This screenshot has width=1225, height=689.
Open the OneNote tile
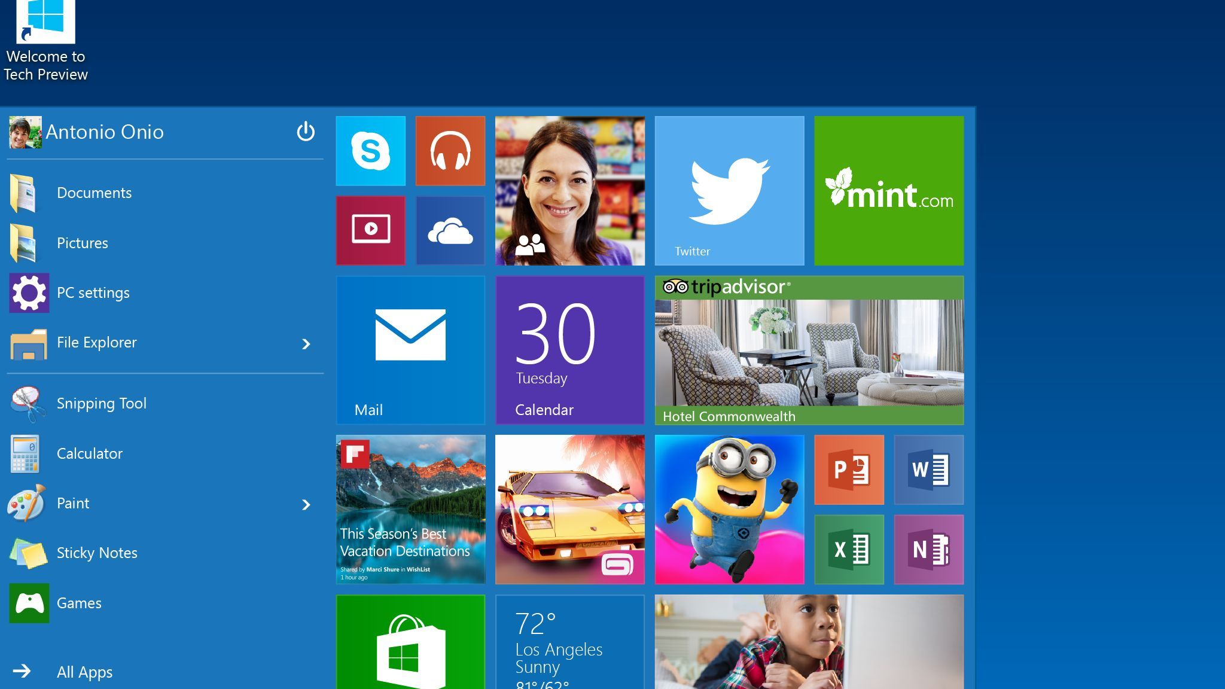point(929,549)
